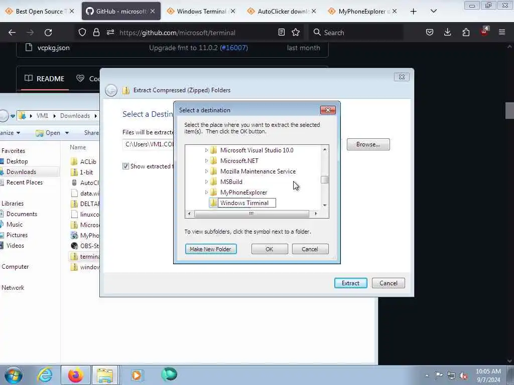List all tabs with the chevron button
Image resolution: width=514 pixels, height=385 pixels.
pos(434,11)
